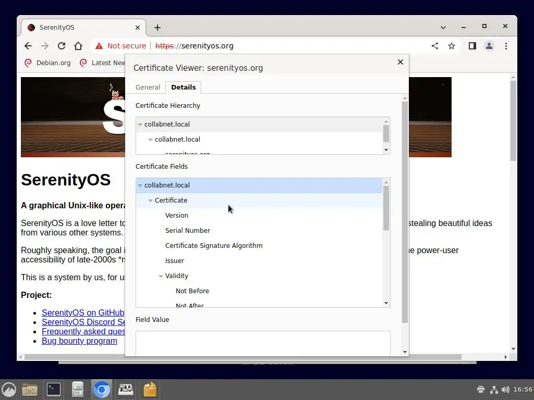Select the SerenityOS browser tab
The height and width of the screenshot is (400, 534).
pyautogui.click(x=83, y=28)
